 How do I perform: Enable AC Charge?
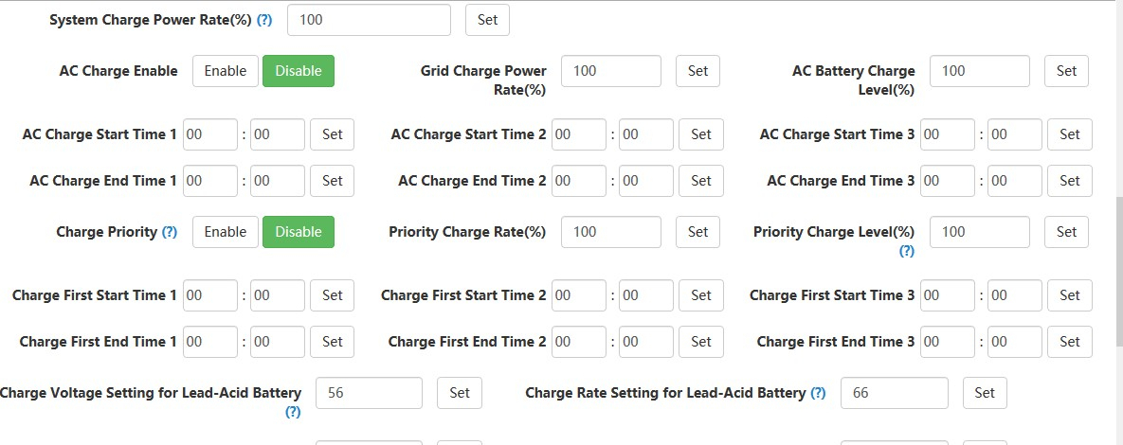tap(226, 71)
